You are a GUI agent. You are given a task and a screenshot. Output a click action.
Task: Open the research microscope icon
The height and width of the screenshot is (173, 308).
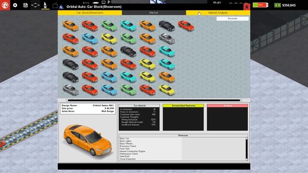[x=45, y=5]
